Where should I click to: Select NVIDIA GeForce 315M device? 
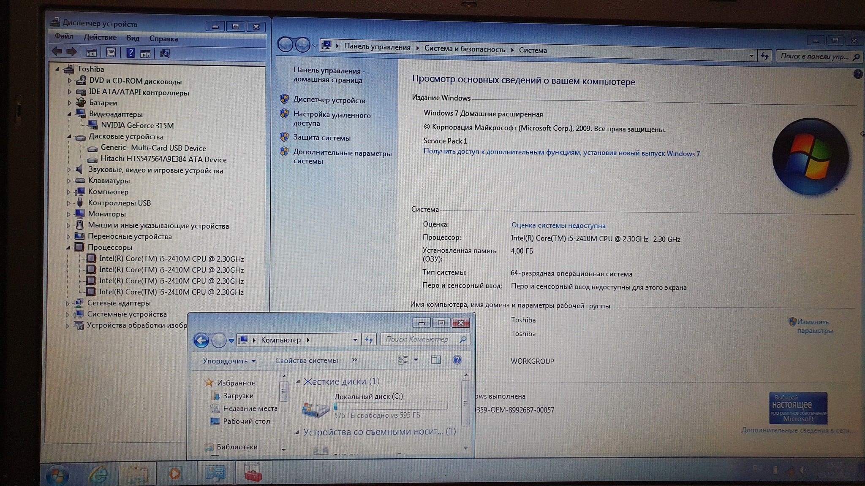pos(137,125)
